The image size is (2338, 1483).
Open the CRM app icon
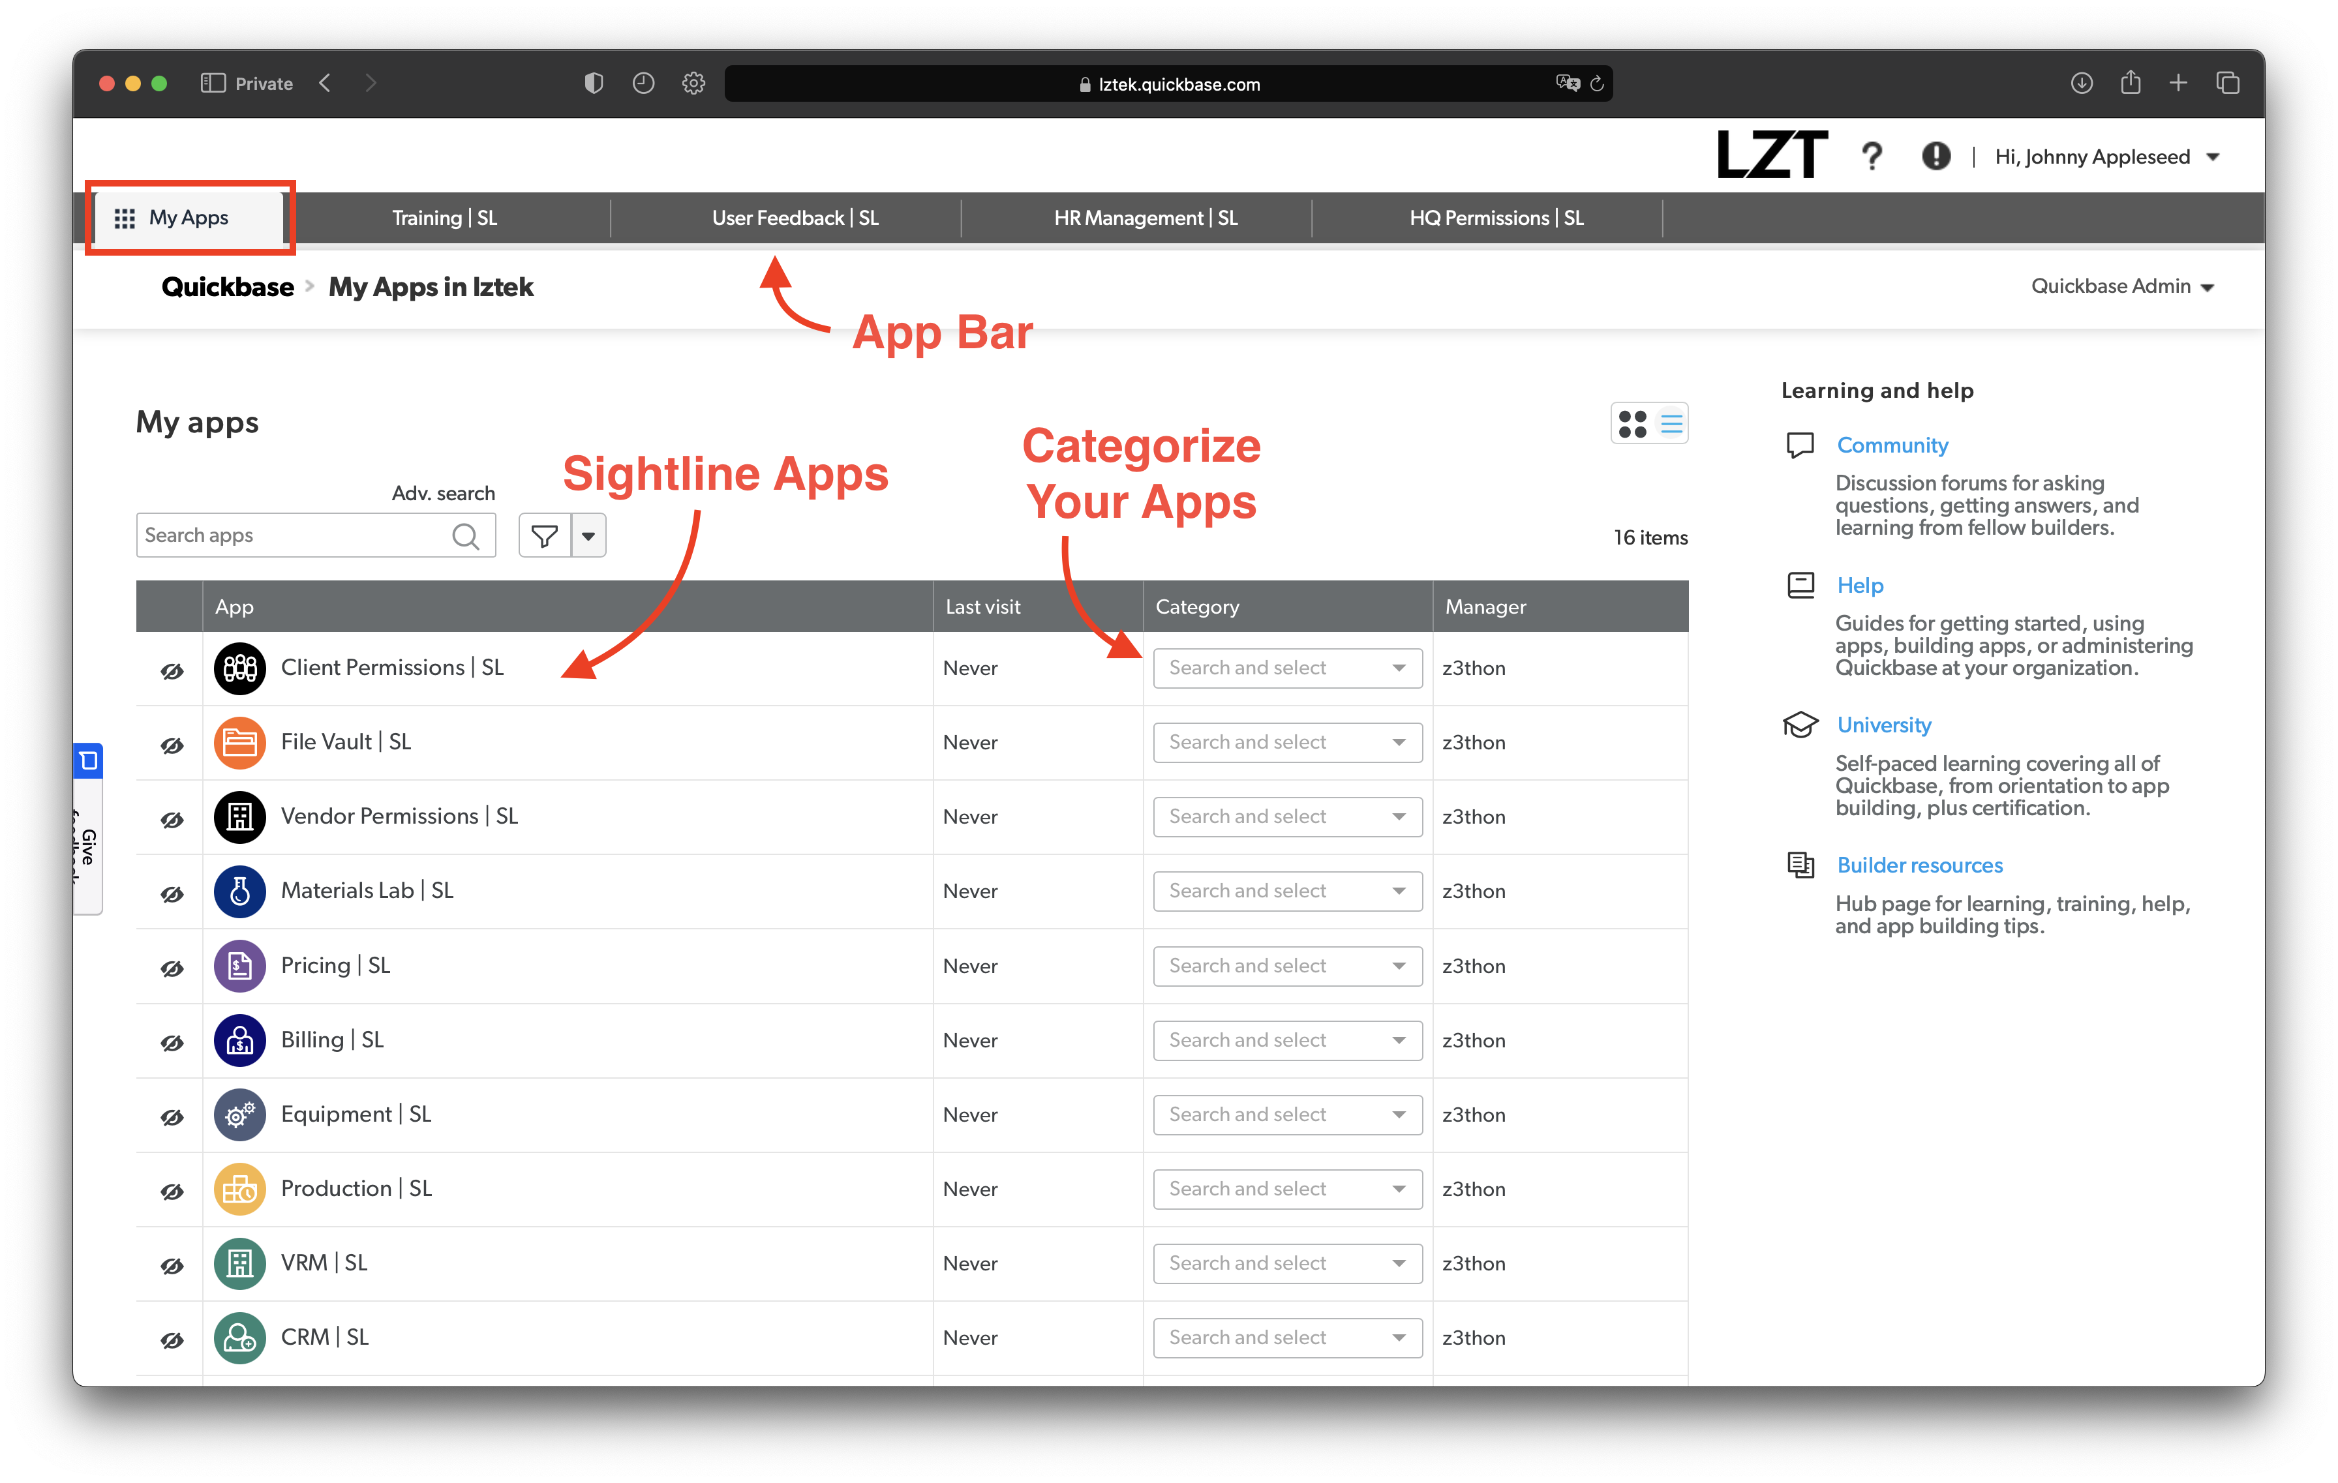point(239,1338)
